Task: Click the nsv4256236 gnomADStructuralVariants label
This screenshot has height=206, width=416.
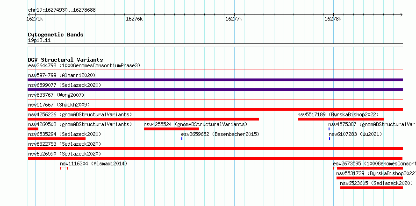Action: [x=80, y=114]
